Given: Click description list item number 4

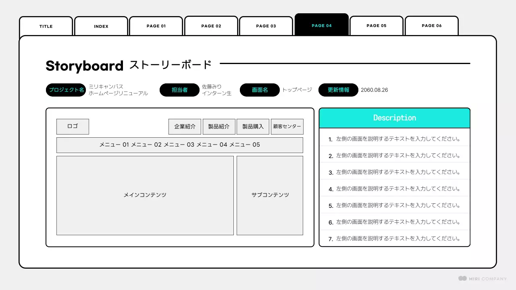Looking at the screenshot, I should click(394, 188).
